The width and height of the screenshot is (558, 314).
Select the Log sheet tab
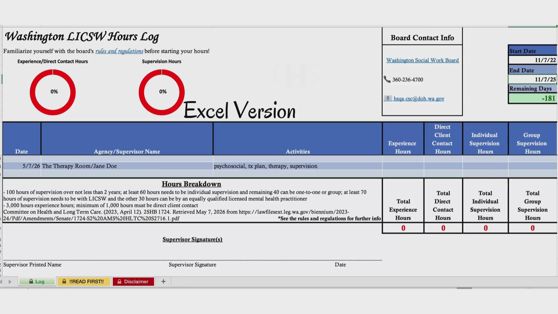click(x=37, y=281)
